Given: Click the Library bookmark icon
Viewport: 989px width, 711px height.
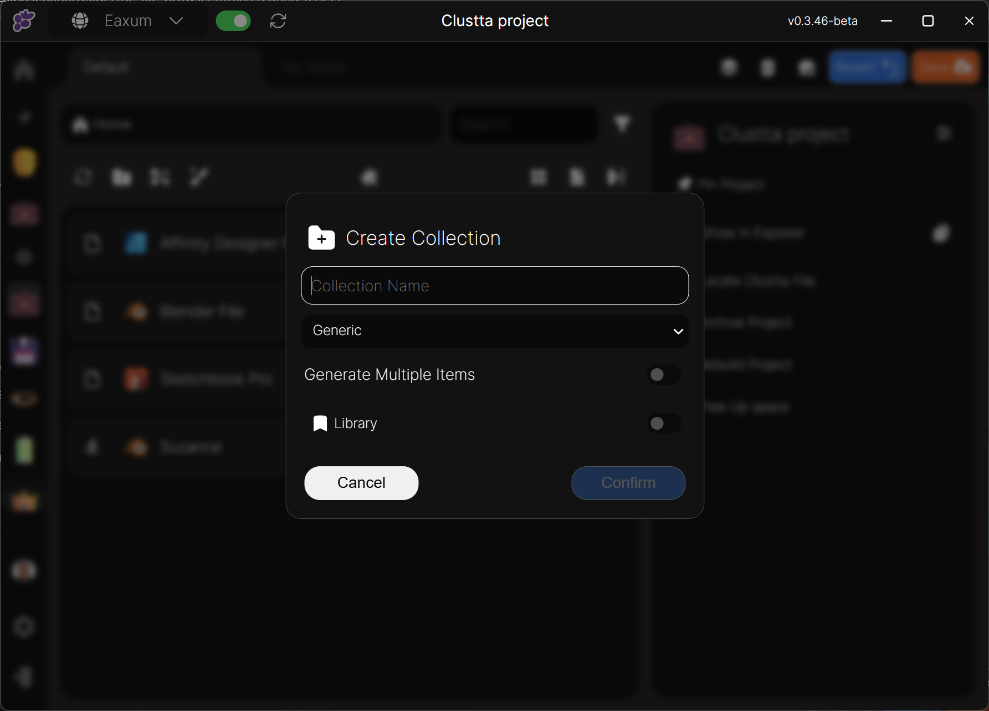Looking at the screenshot, I should click(x=320, y=424).
